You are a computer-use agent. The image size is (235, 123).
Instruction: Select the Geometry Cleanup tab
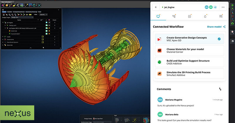(31, 12)
